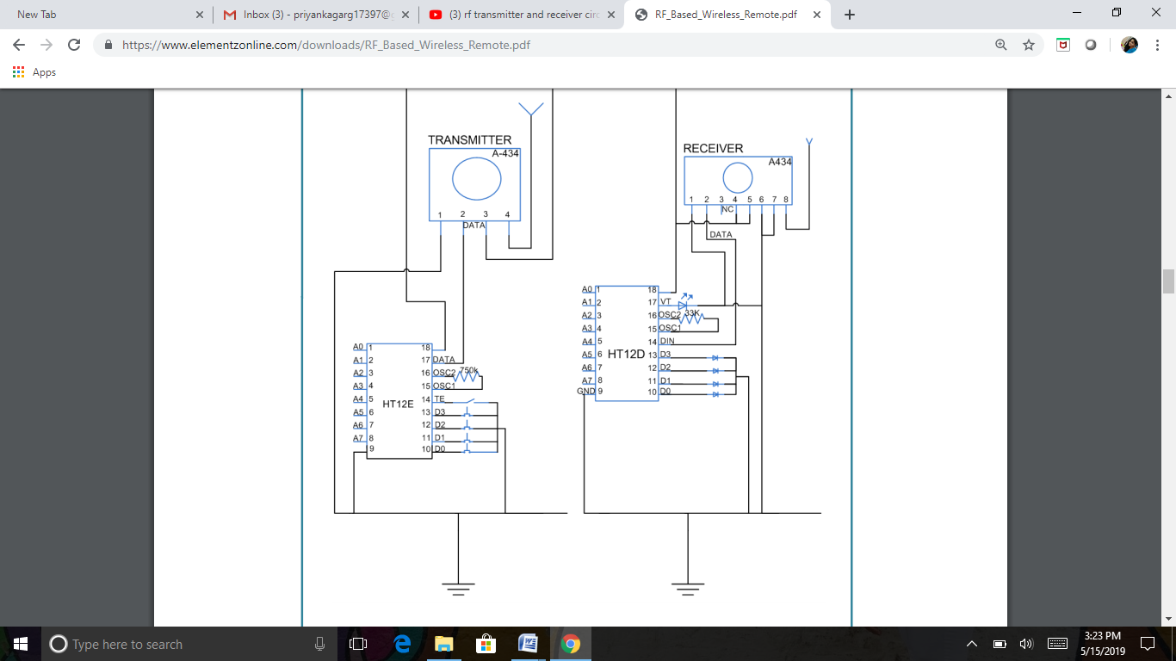The width and height of the screenshot is (1176, 661).
Task: Click the NC label under the receiver
Action: click(x=727, y=209)
